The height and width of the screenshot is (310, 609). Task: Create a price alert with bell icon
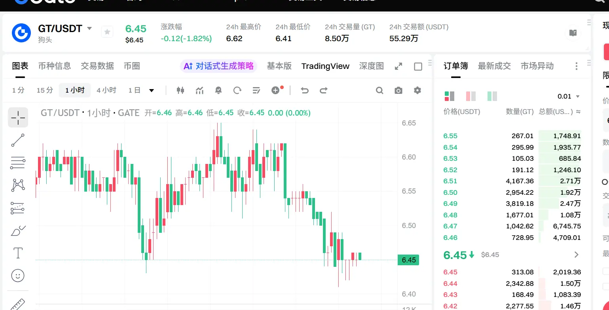coord(218,90)
